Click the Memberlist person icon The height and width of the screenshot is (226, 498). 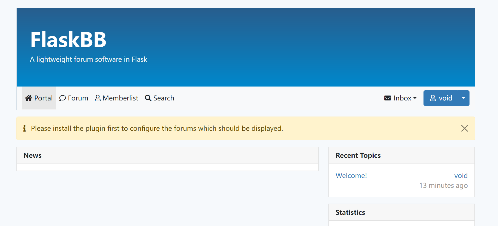tap(98, 98)
